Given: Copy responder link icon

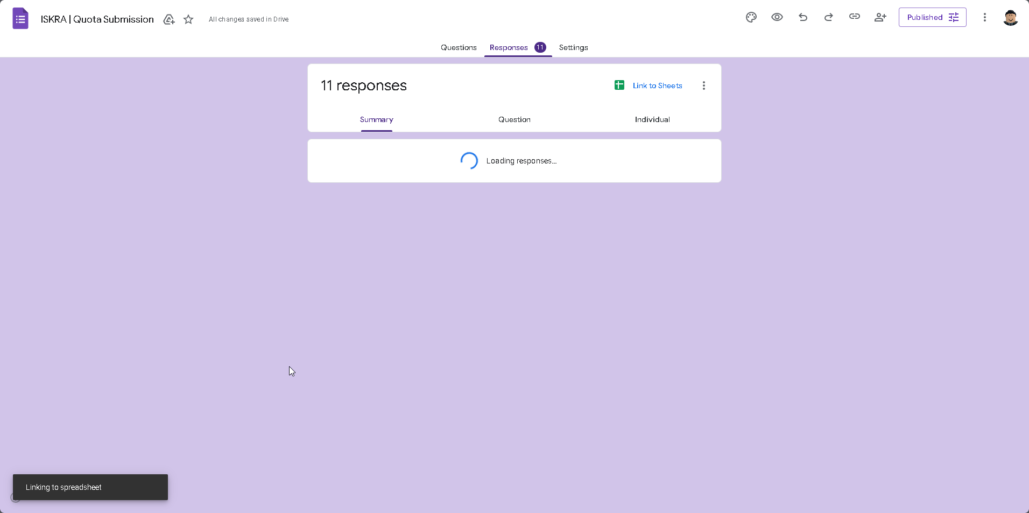Looking at the screenshot, I should click(855, 17).
